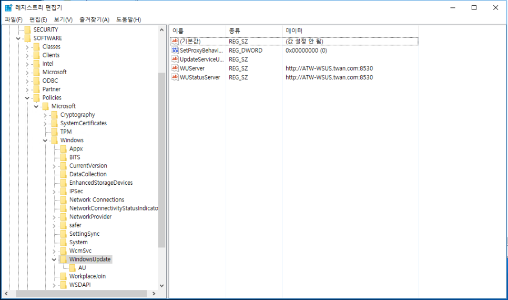Click the WUStatusServer string value icon
508x300 pixels.
(175, 77)
